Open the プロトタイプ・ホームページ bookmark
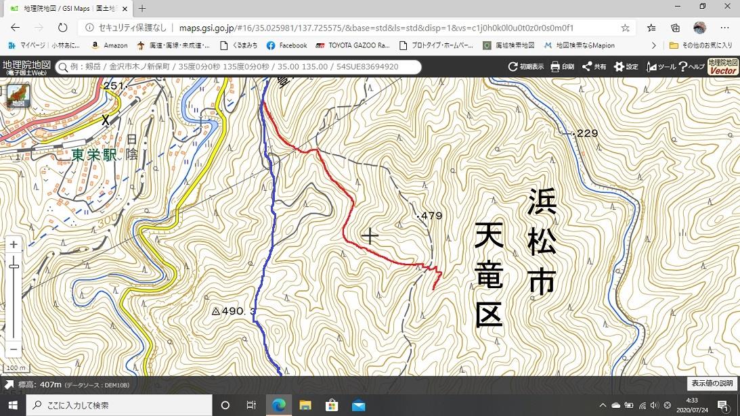This screenshot has width=740, height=416. point(436,45)
